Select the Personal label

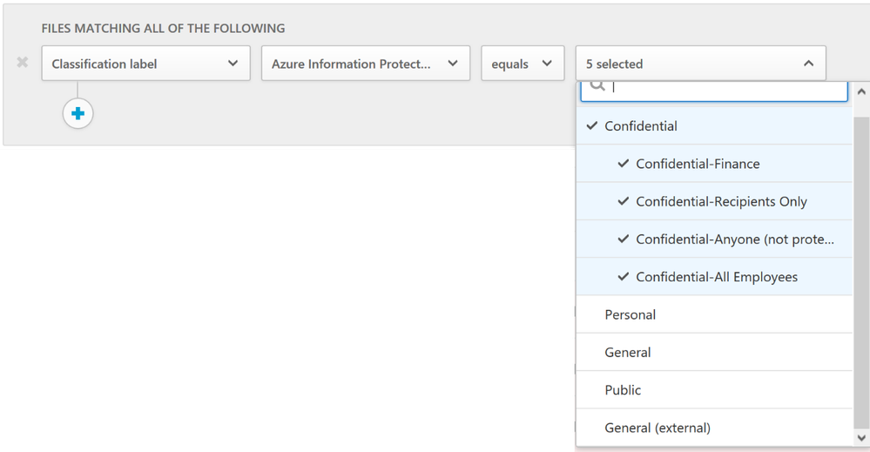coord(714,314)
